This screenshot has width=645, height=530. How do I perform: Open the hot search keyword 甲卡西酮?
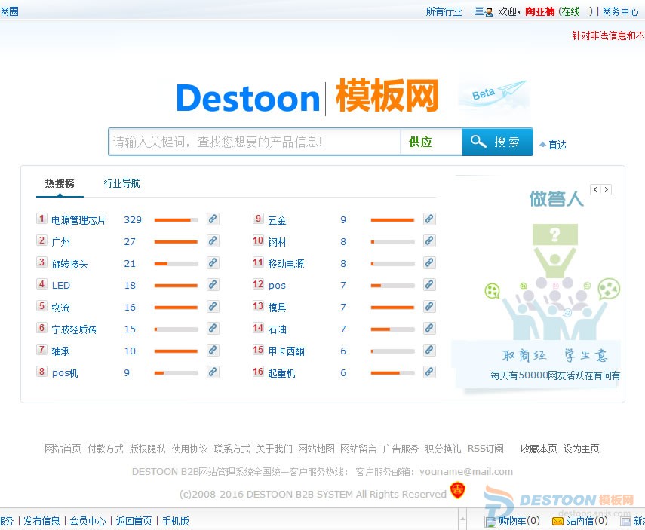(287, 351)
